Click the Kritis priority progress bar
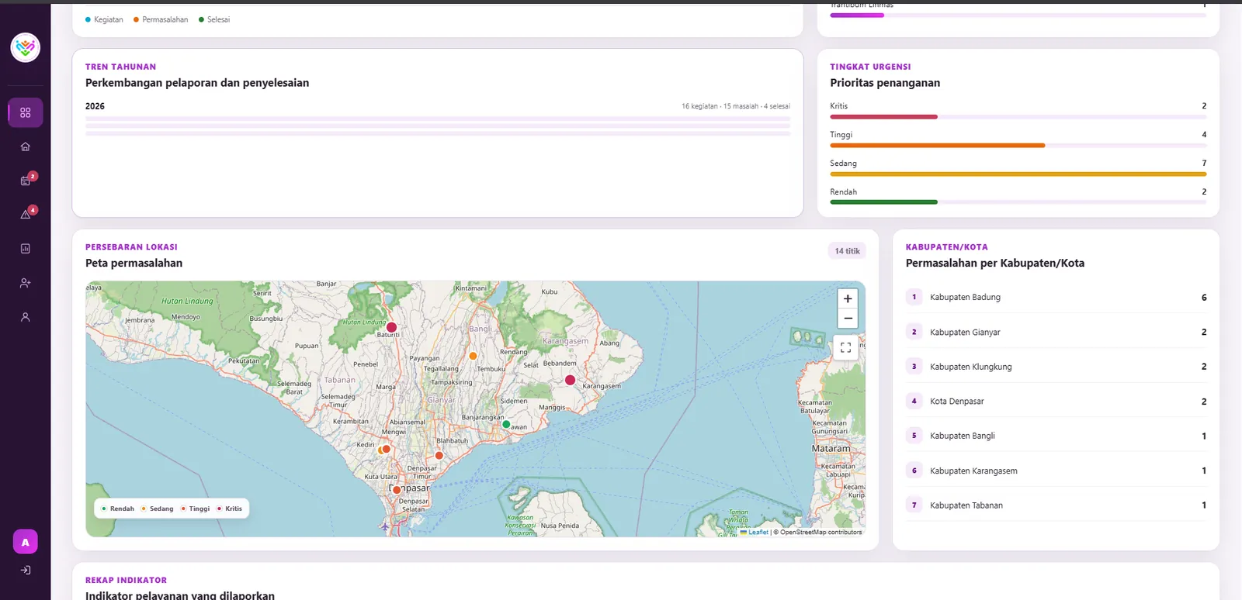Viewport: 1242px width, 600px height. [x=1018, y=117]
